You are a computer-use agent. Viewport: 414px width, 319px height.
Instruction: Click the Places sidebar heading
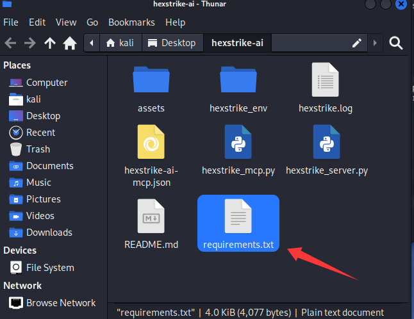(17, 65)
